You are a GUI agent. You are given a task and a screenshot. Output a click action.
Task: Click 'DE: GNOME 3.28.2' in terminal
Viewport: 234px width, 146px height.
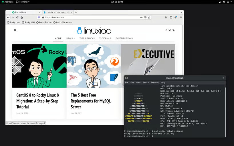170,103
